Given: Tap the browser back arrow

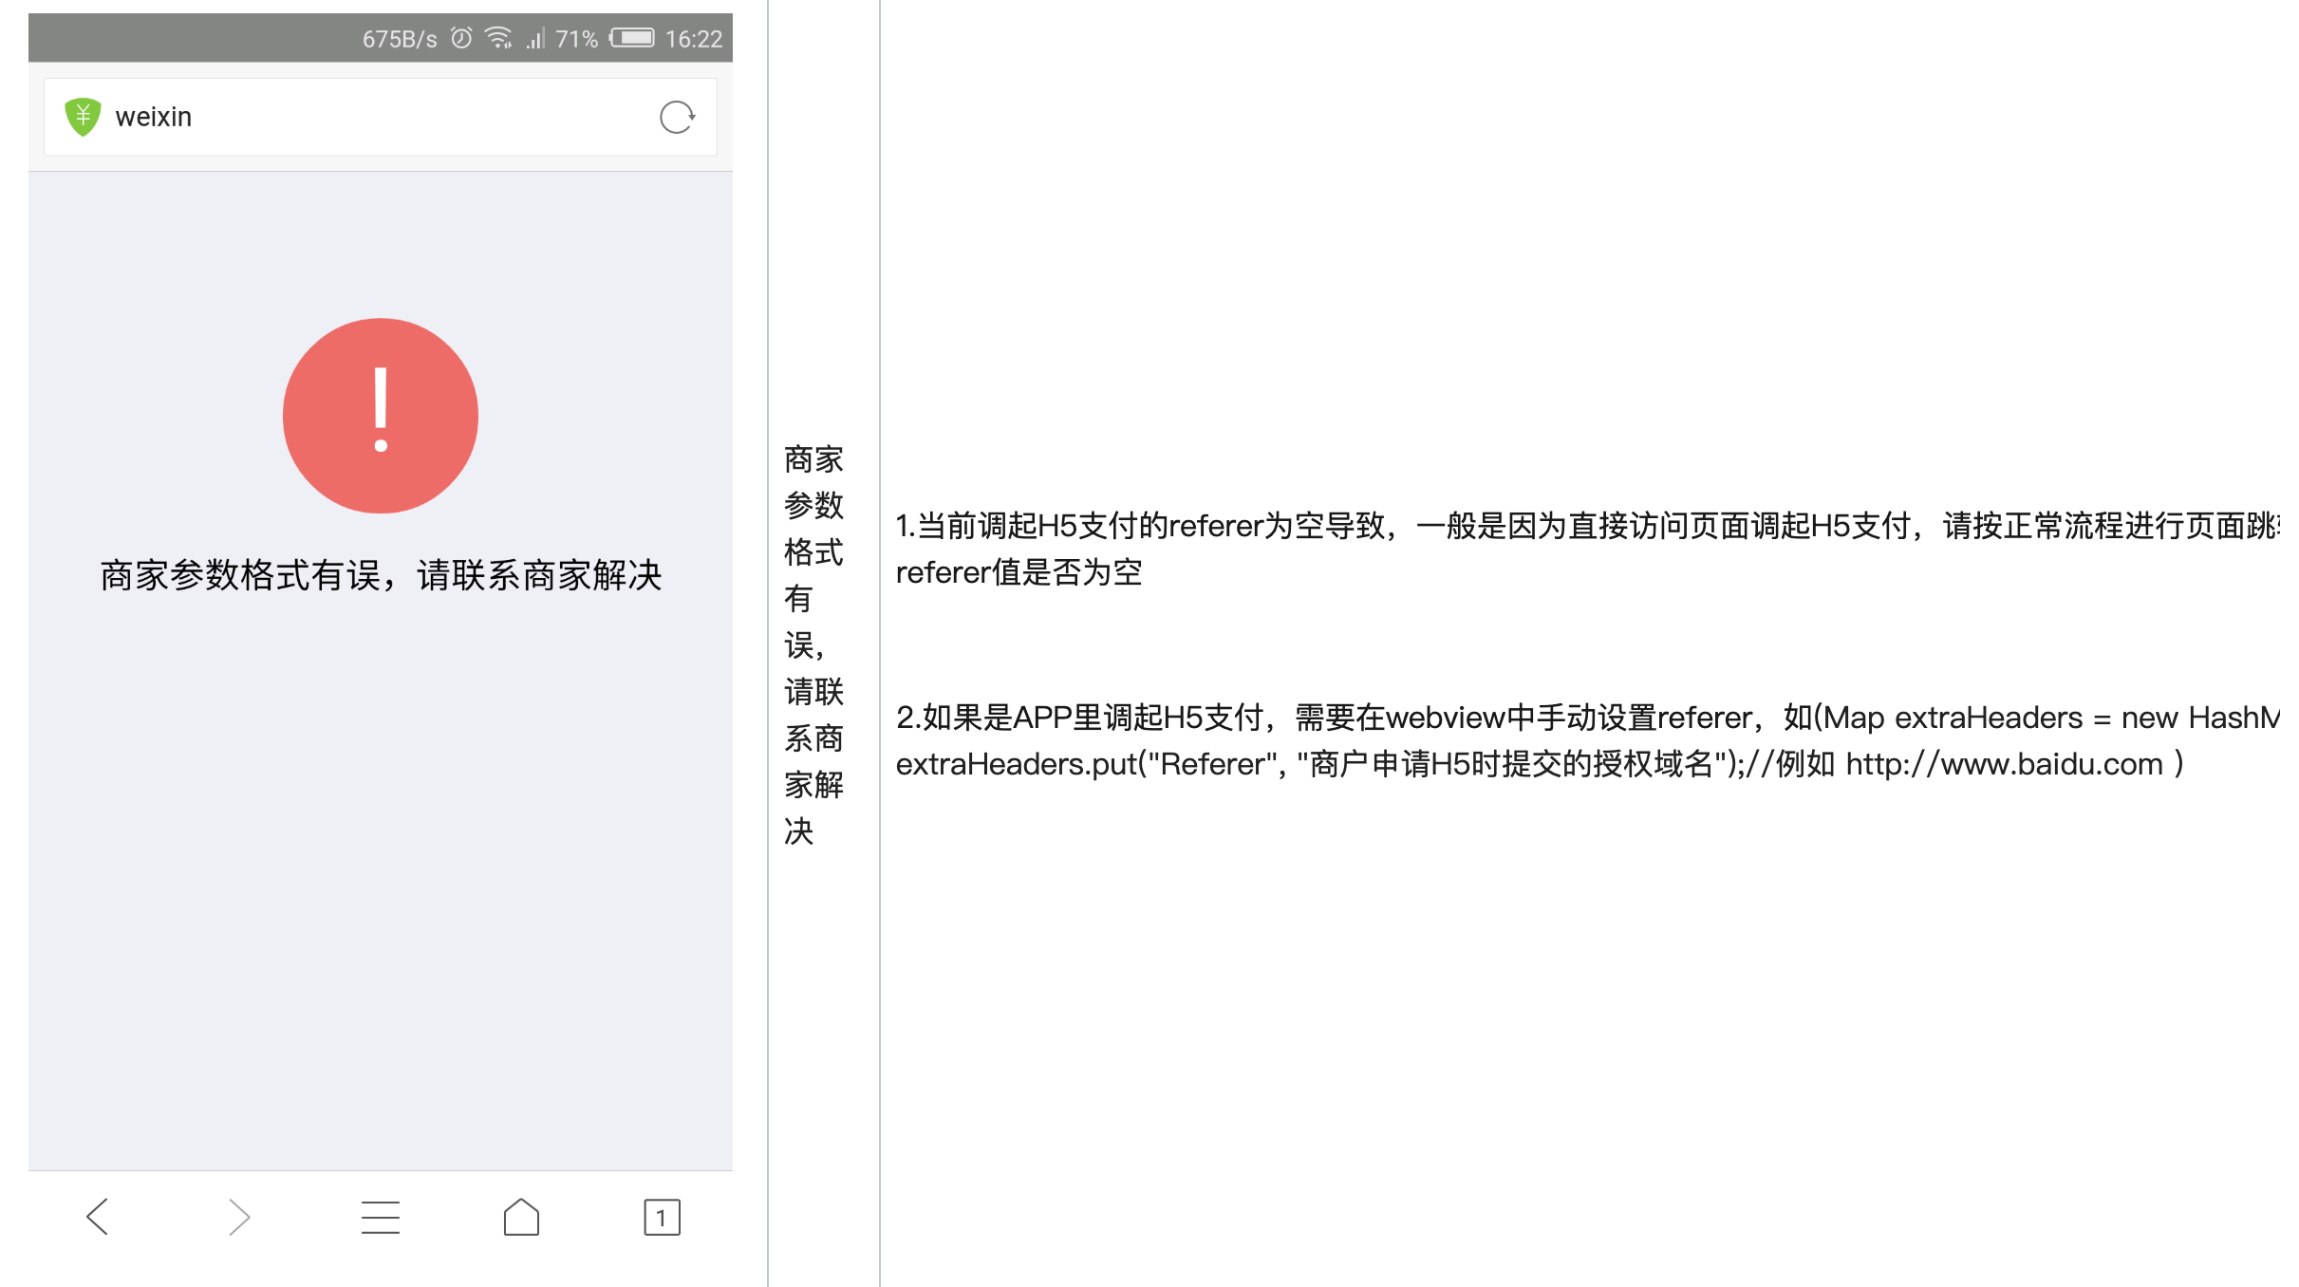Looking at the screenshot, I should tap(97, 1217).
